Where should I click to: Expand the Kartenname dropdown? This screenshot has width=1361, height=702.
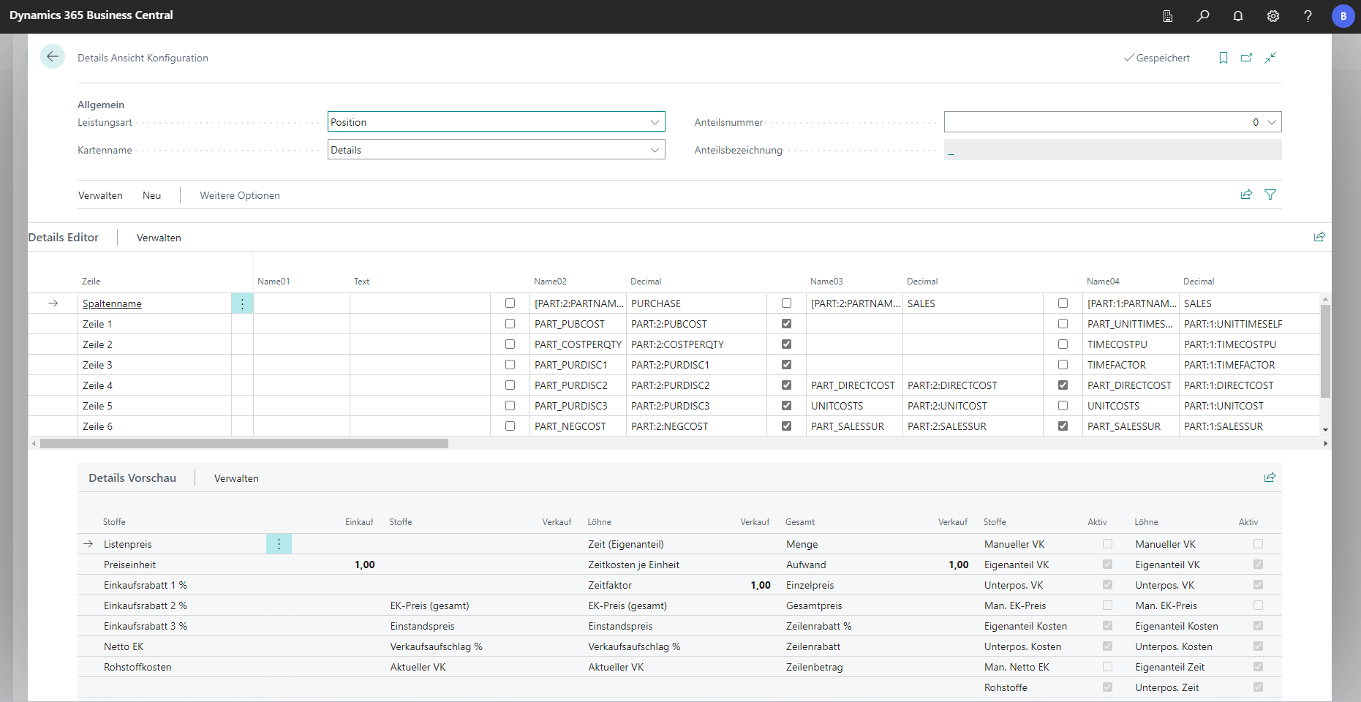click(x=655, y=150)
